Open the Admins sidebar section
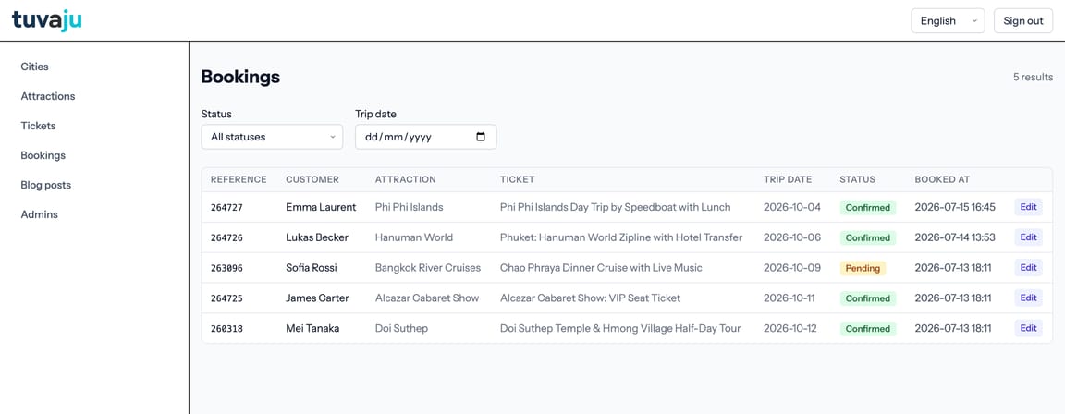The width and height of the screenshot is (1065, 414). (40, 214)
